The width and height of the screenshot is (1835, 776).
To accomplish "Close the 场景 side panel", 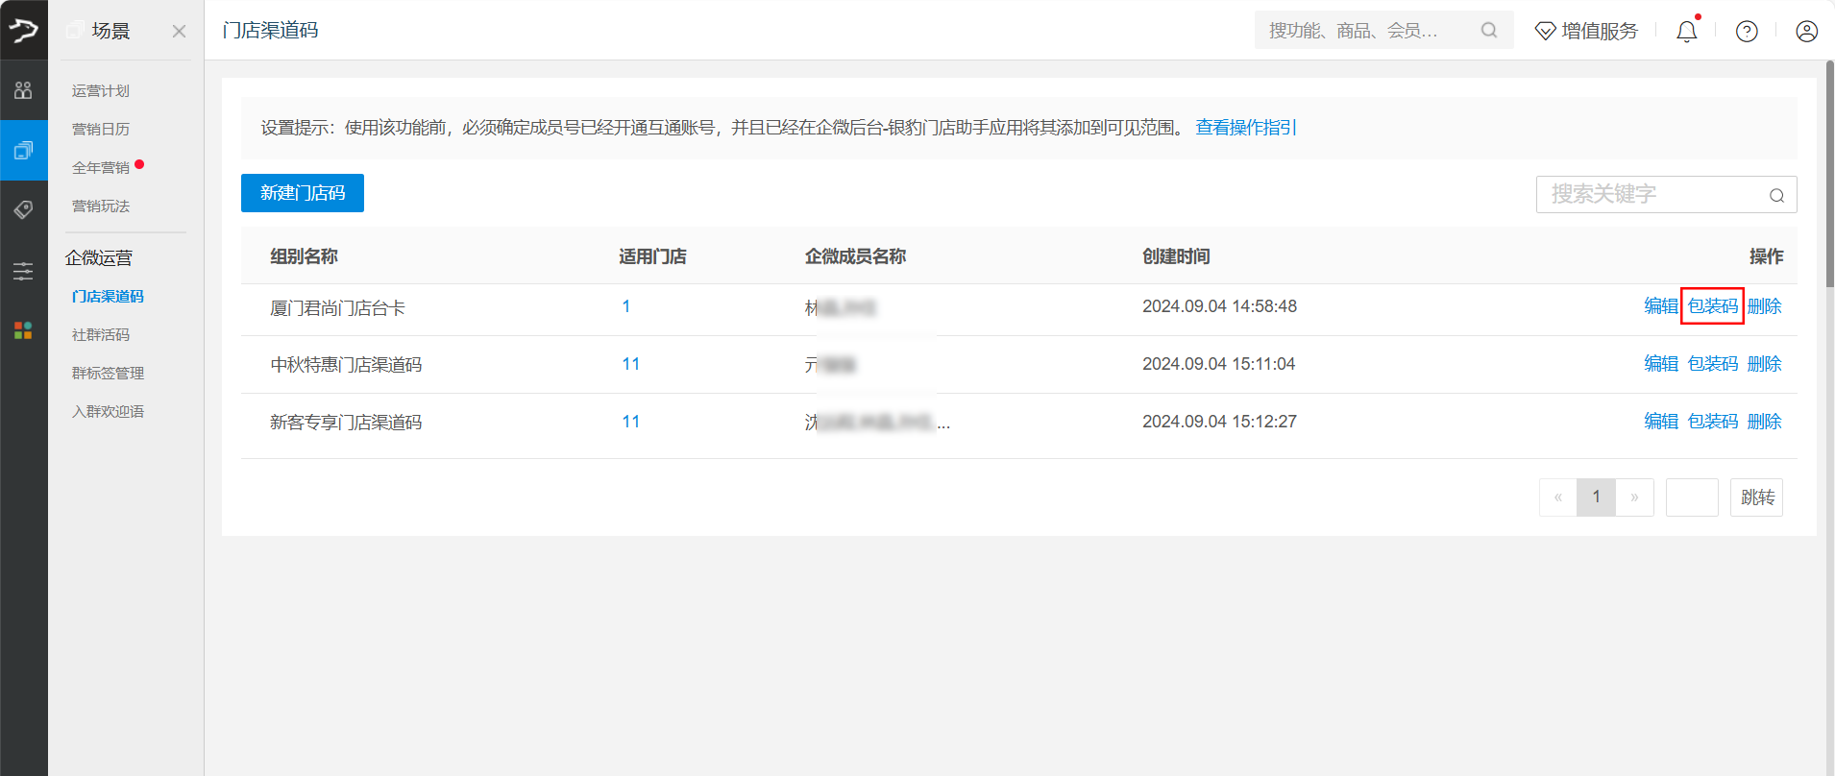I will pyautogui.click(x=179, y=32).
